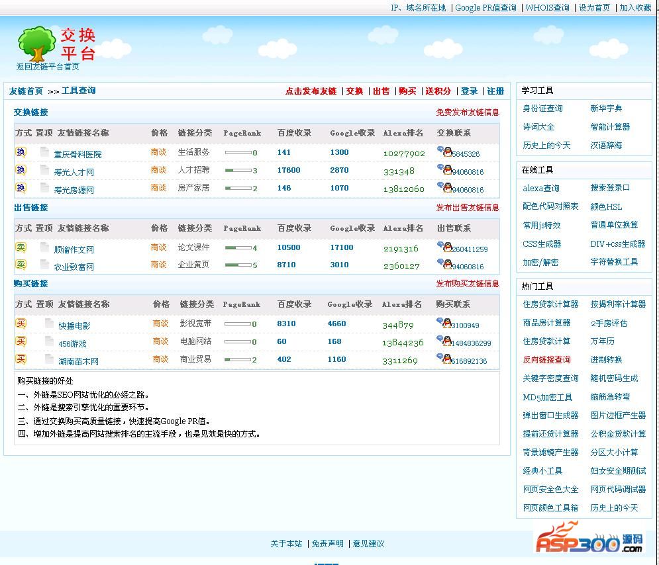Click the tree logo of 交换平台
This screenshot has height=565, width=659.
[x=36, y=44]
